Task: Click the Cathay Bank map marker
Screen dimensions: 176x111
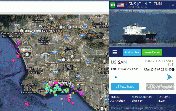Action: [x=70, y=27]
